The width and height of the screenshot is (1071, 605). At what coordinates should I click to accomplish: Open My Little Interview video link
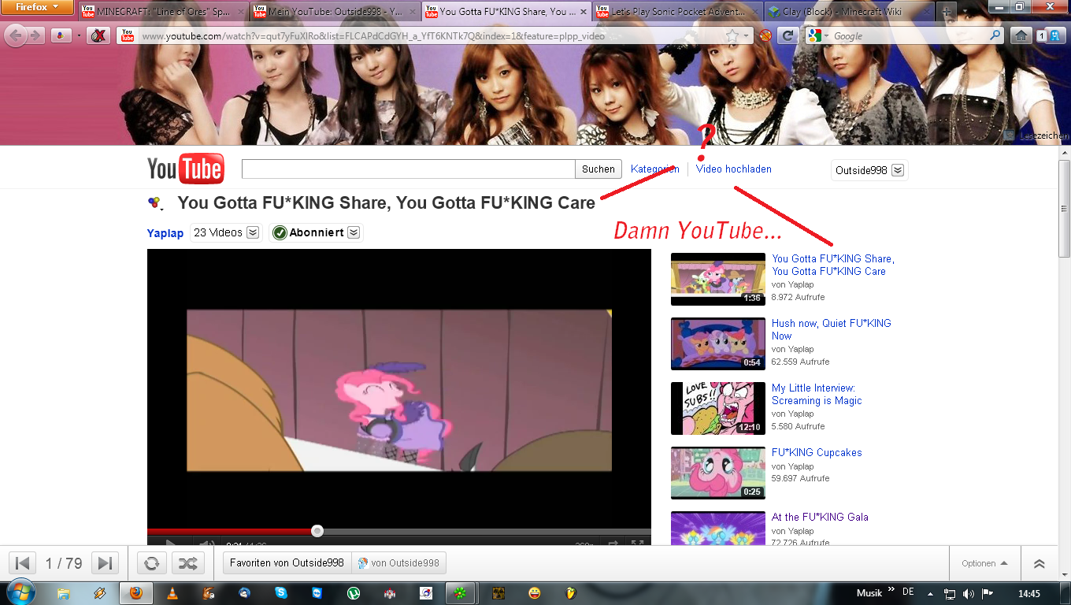coord(817,394)
